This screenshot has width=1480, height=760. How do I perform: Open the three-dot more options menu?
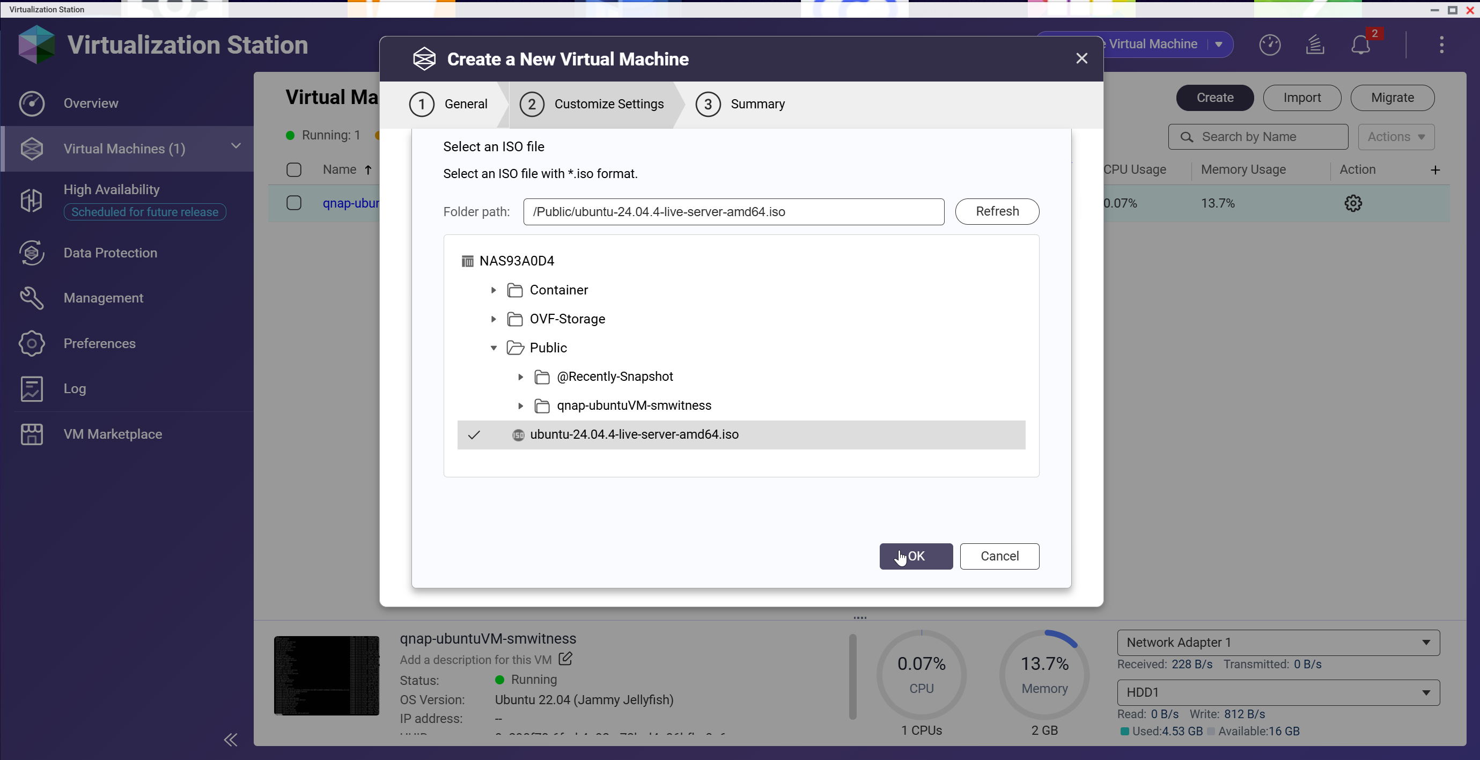pos(1441,45)
